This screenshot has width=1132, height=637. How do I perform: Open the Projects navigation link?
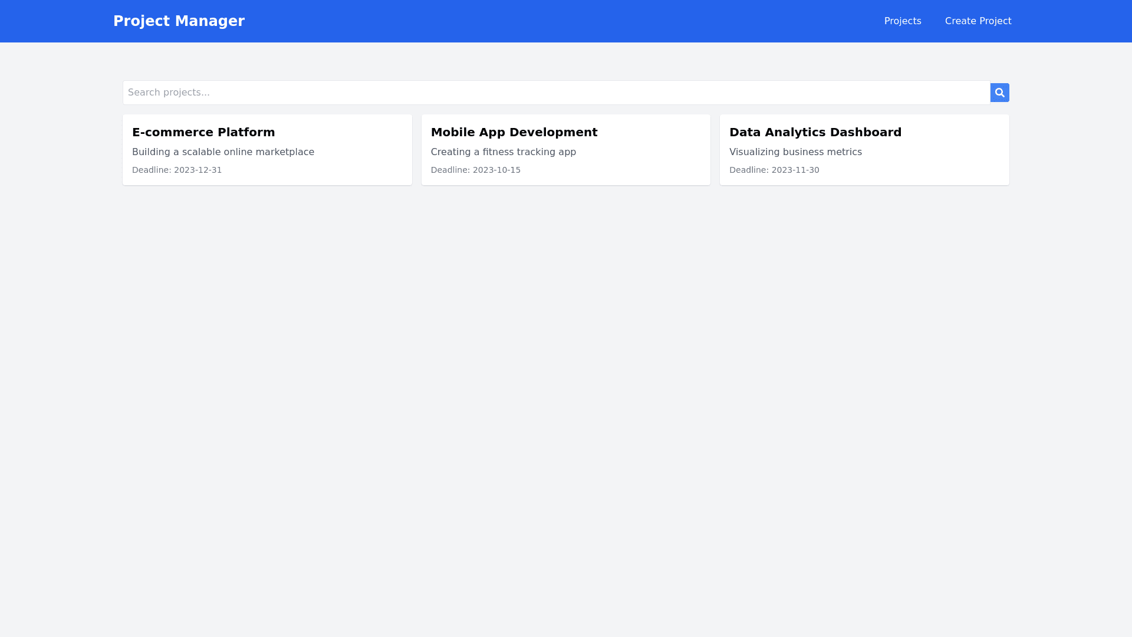point(902,21)
